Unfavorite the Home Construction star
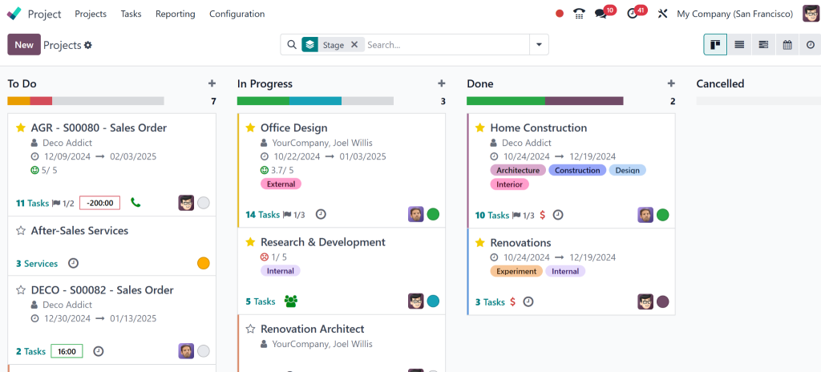 click(x=480, y=127)
